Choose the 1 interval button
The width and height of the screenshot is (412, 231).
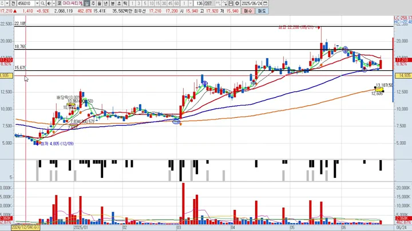click(x=132, y=3)
